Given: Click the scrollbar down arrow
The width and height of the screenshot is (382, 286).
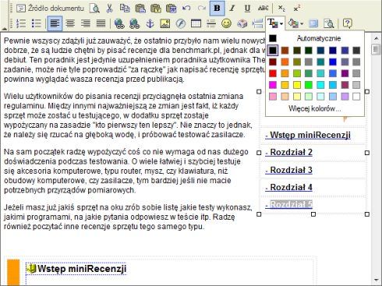Looking at the screenshot, I should pyautogui.click(x=376, y=280).
